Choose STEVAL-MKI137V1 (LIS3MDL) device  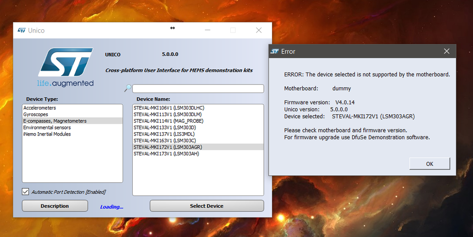[198, 134]
